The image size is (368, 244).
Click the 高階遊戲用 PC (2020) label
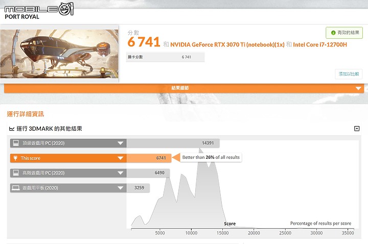[x=43, y=173]
